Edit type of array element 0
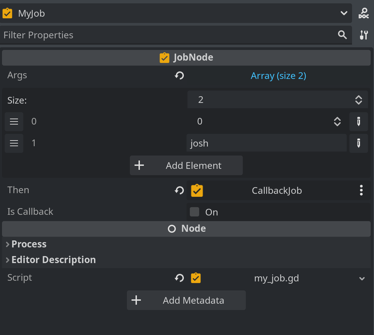This screenshot has width=374, height=335. [x=358, y=122]
